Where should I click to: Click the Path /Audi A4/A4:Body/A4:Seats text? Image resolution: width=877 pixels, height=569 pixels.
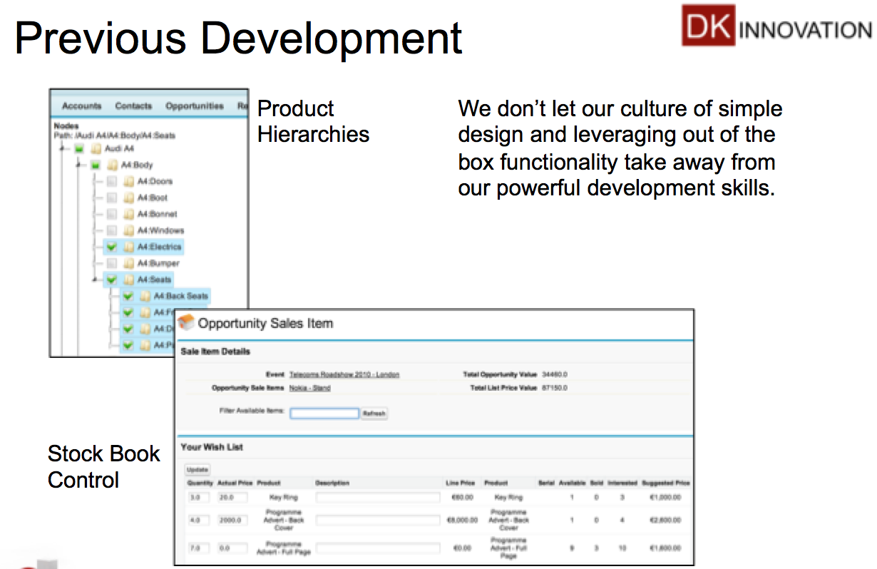(115, 135)
